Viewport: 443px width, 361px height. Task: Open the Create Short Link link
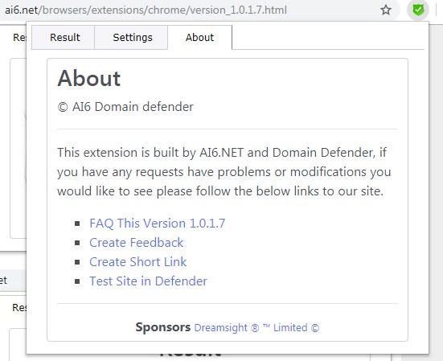point(137,262)
